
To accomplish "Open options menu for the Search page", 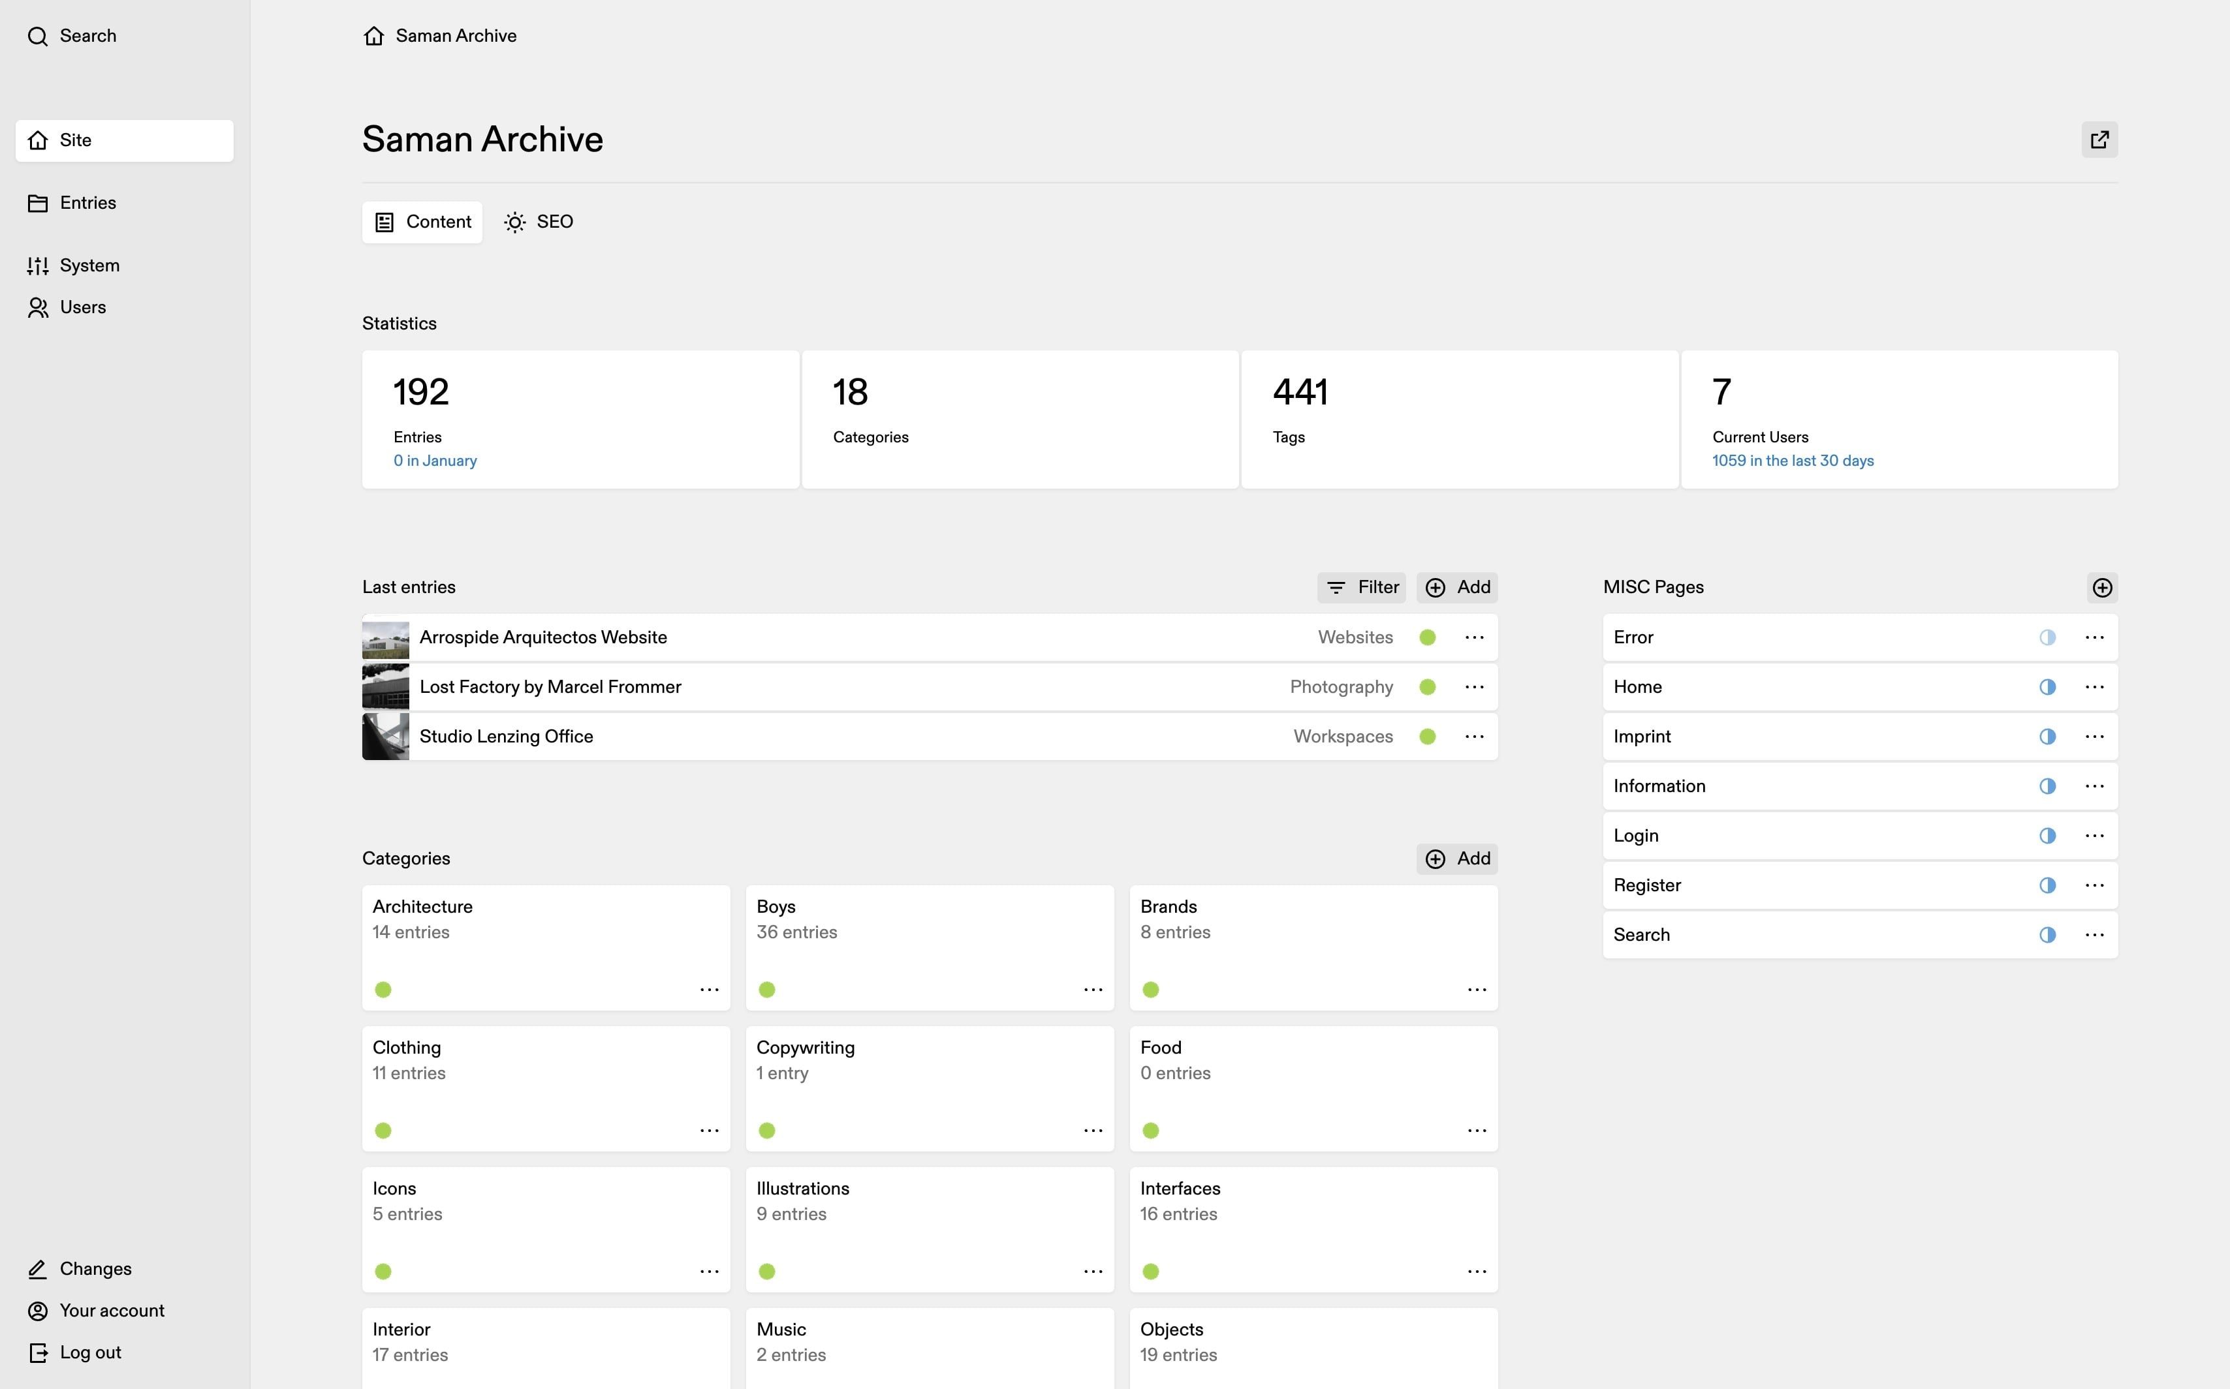I will pos(2094,935).
